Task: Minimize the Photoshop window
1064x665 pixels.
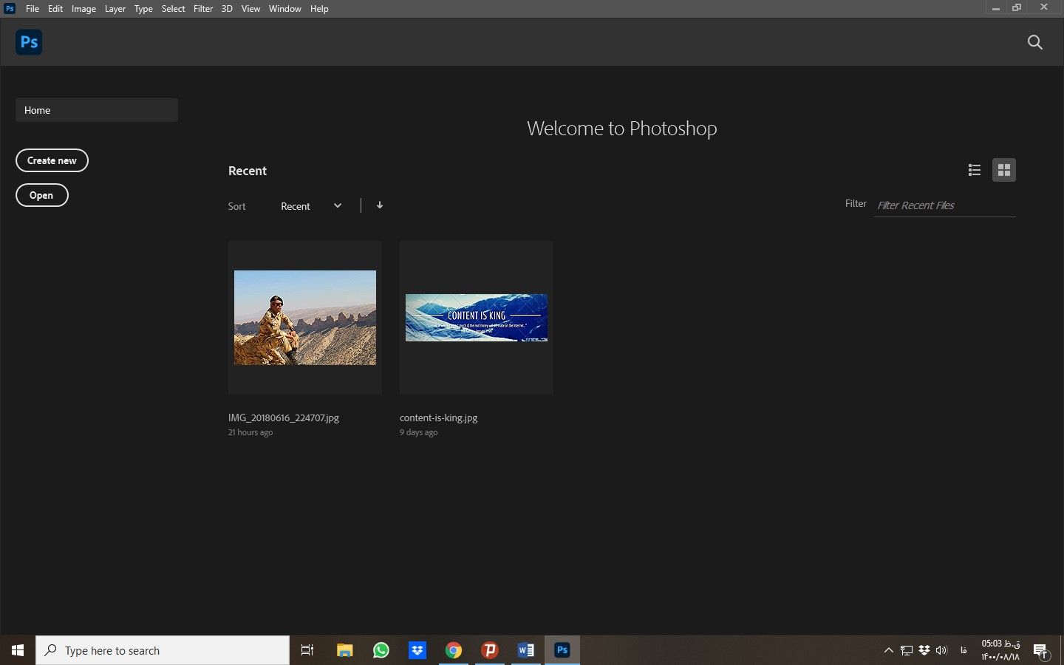Action: pos(996,8)
